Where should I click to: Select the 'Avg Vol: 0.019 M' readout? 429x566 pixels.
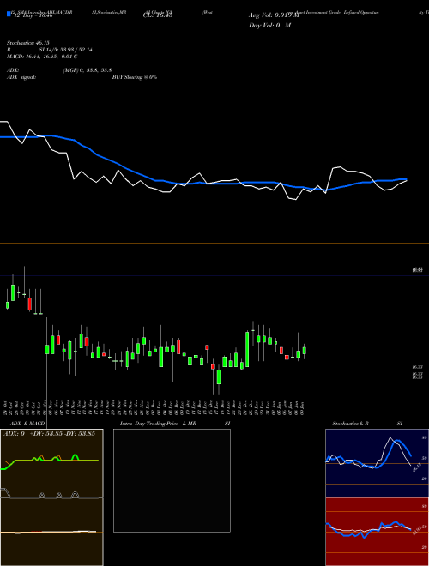(x=274, y=15)
